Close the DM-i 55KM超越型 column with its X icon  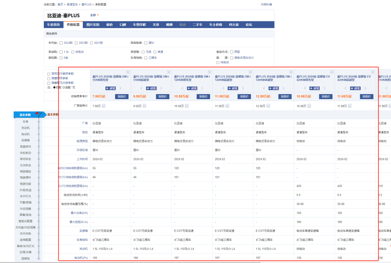click(x=169, y=72)
